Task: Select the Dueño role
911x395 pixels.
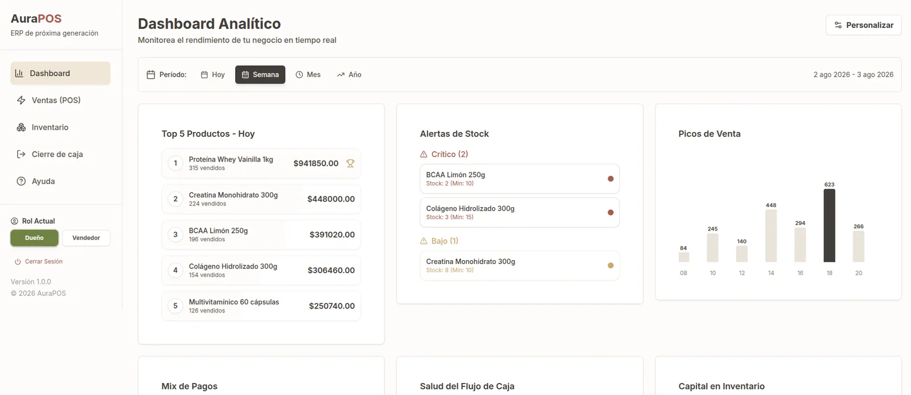Action: tap(34, 238)
